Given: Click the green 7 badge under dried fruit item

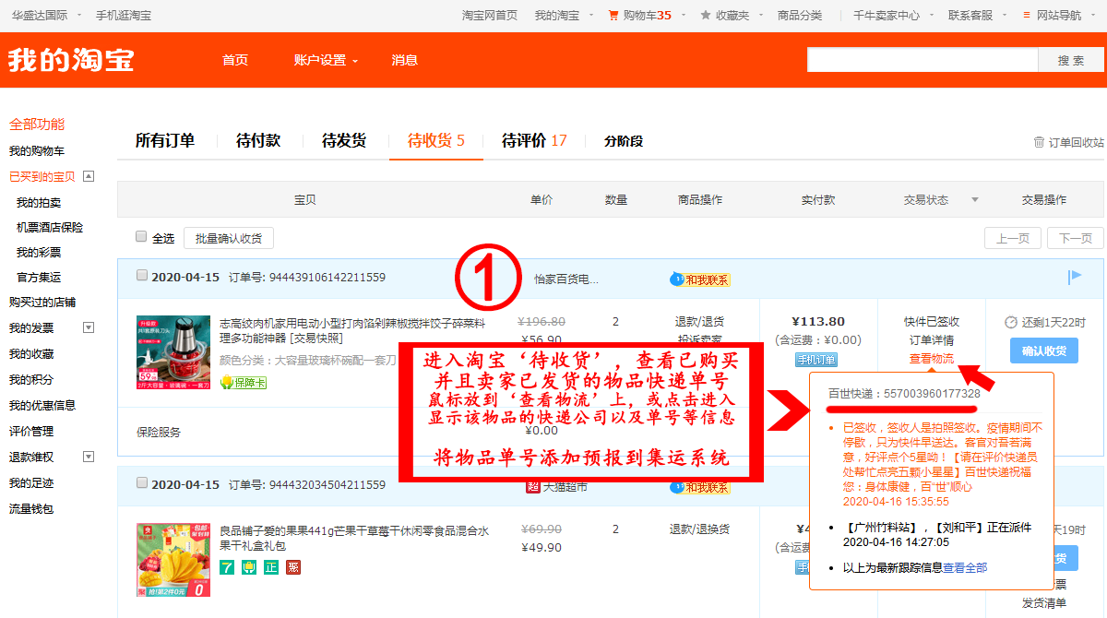Looking at the screenshot, I should tap(226, 567).
